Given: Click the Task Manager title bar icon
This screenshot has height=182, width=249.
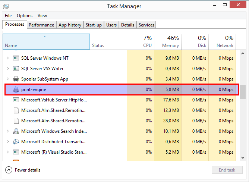Looking at the screenshot, I should click(6, 6).
